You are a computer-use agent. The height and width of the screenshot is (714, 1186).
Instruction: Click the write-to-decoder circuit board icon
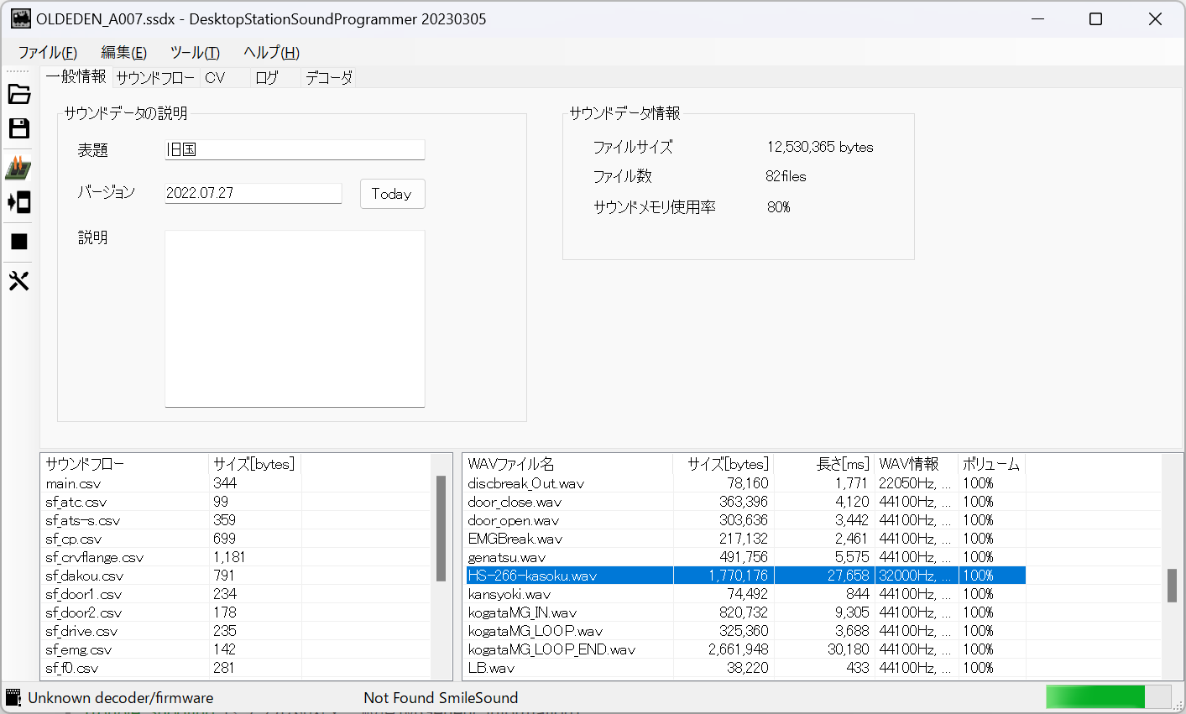coord(18,168)
